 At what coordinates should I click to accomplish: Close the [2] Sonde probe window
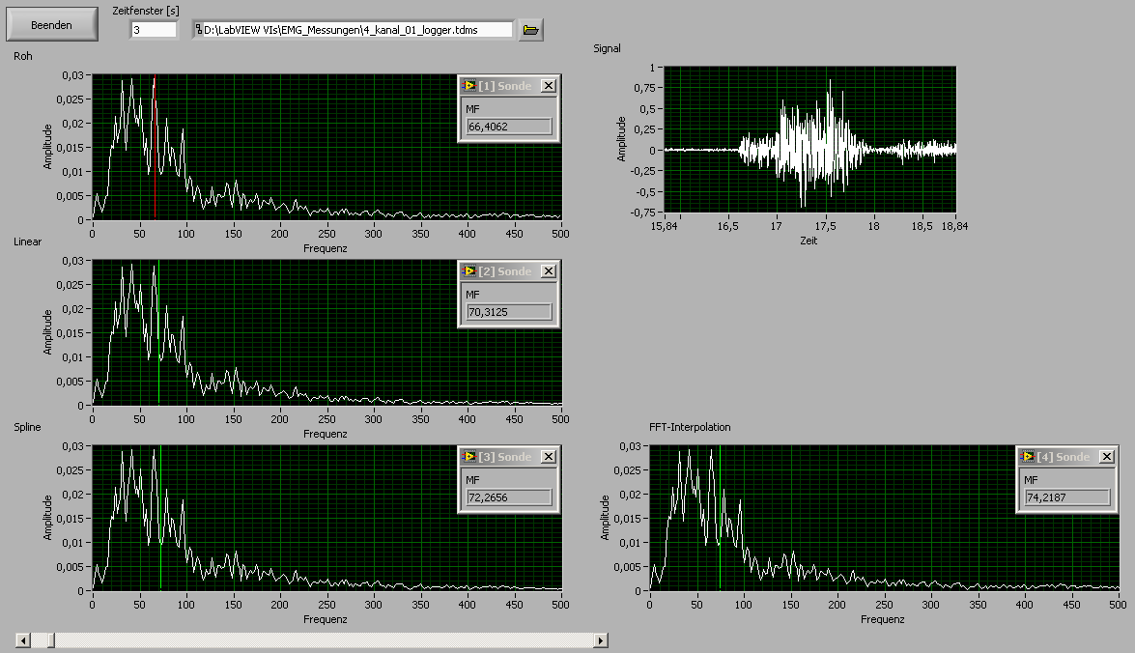tap(548, 271)
